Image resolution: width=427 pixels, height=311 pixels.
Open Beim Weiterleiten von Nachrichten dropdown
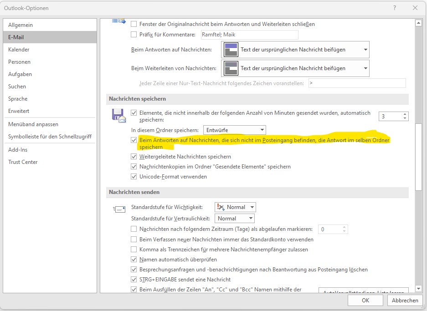click(x=295, y=68)
